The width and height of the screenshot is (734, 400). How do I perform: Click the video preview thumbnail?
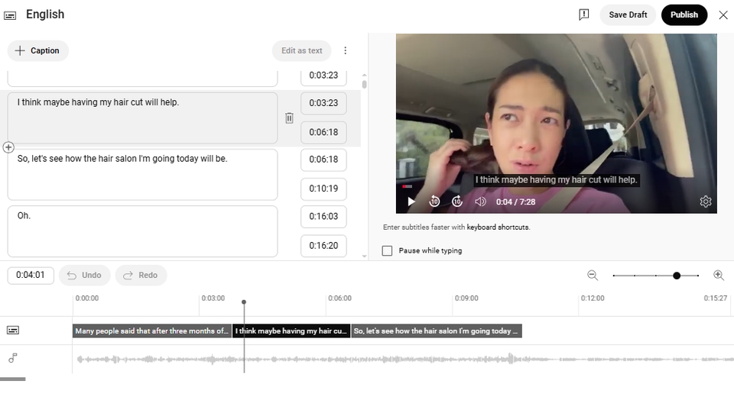pos(556,124)
